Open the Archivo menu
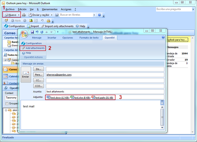The height and width of the screenshot is (142, 197). coord(10,9)
